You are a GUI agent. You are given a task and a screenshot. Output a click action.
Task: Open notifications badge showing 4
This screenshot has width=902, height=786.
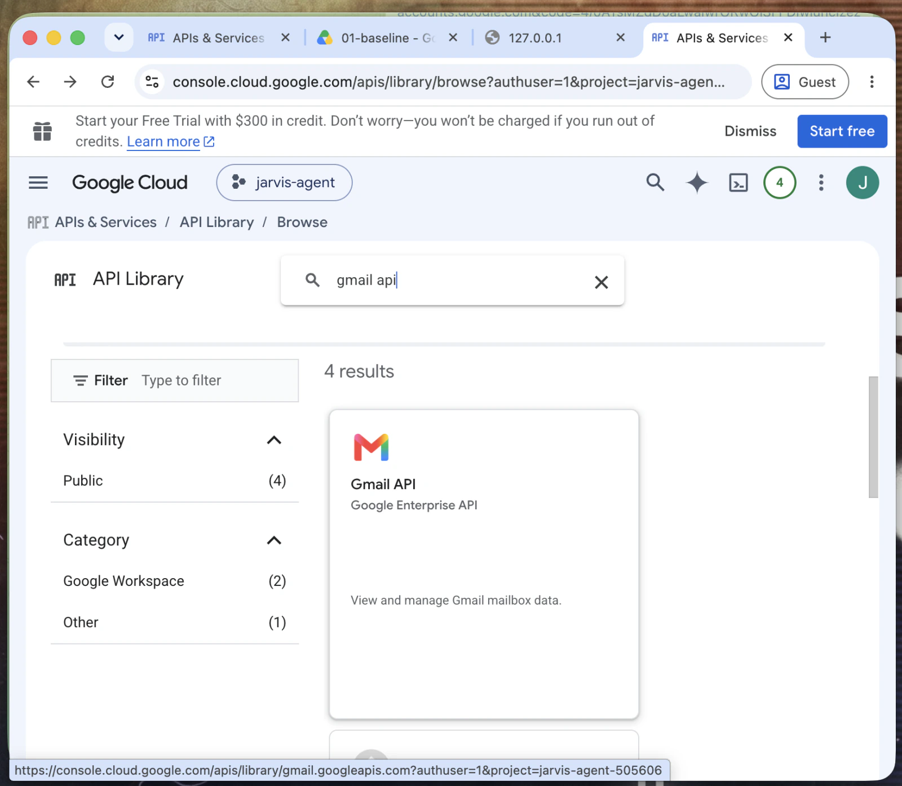pos(780,183)
